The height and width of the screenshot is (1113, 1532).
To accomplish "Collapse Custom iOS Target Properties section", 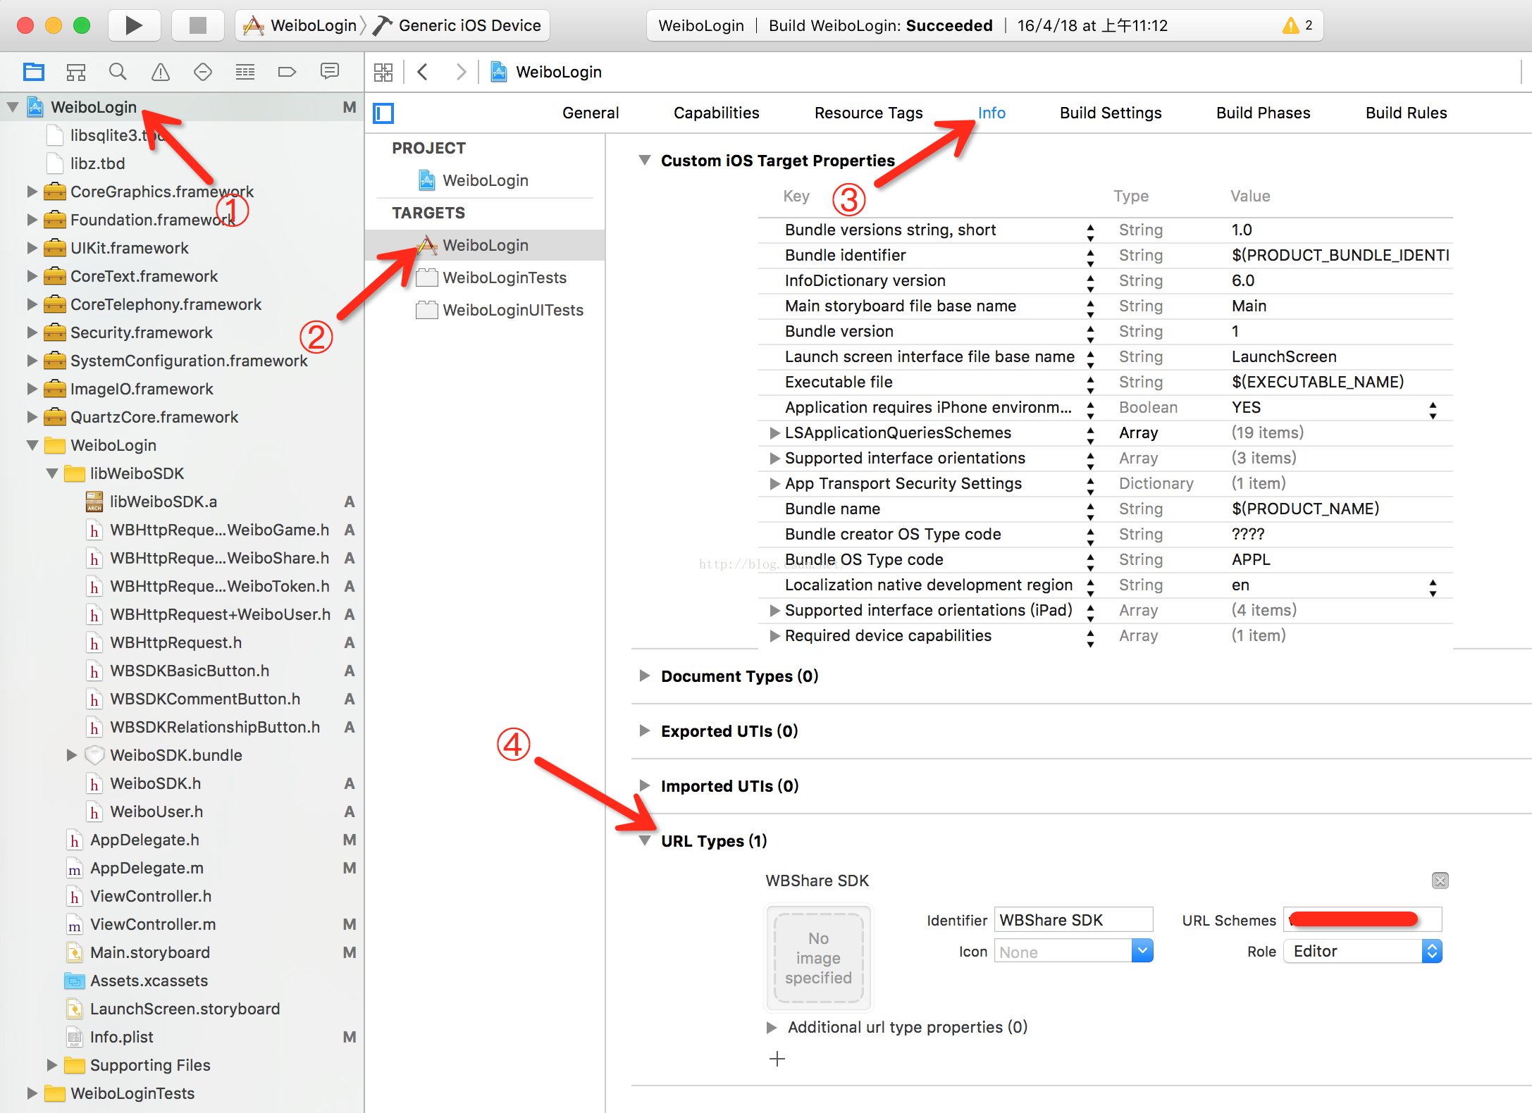I will 644,161.
